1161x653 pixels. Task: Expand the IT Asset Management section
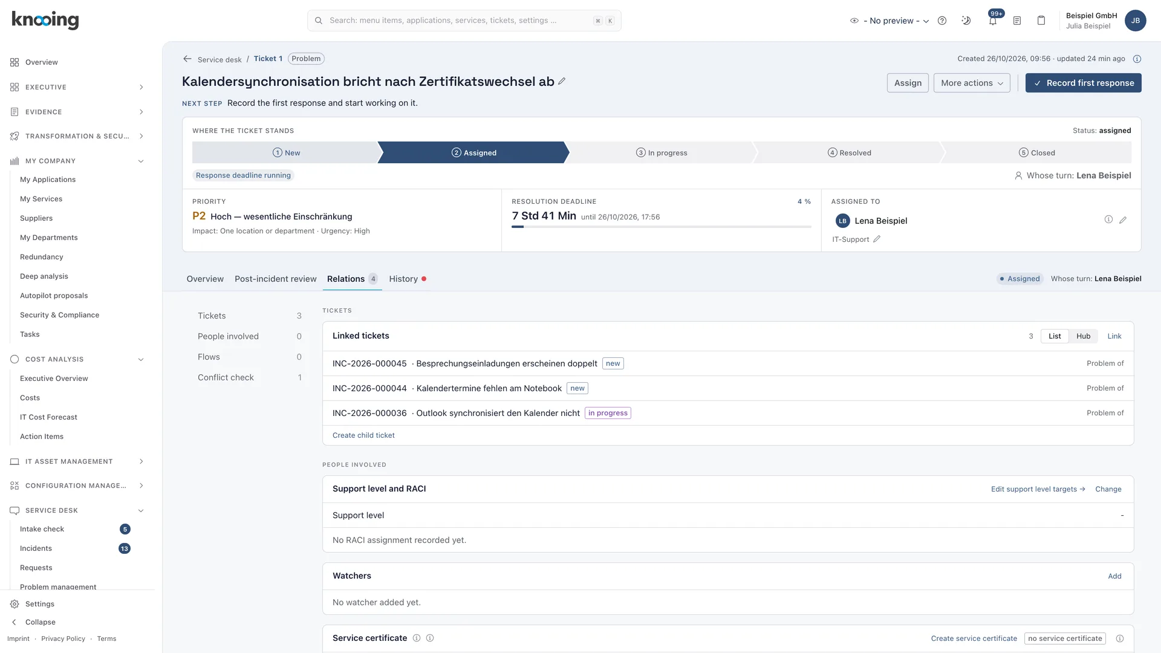(77, 461)
